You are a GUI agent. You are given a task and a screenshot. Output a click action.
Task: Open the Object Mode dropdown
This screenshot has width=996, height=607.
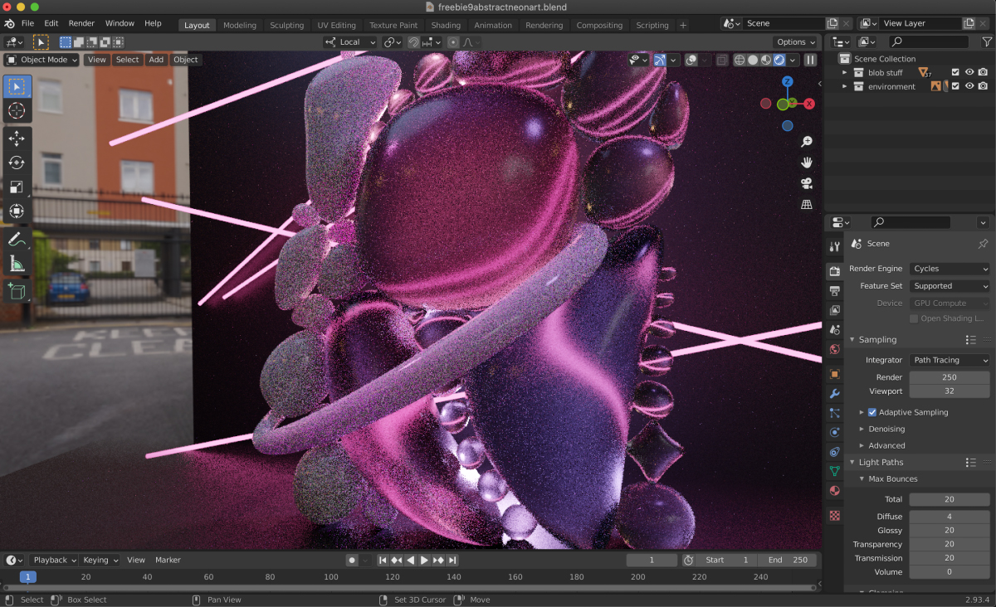point(41,60)
